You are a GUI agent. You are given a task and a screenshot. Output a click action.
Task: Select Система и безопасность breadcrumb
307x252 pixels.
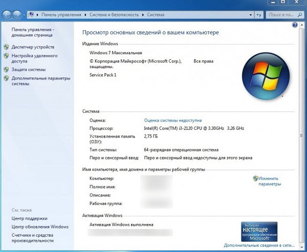click(114, 15)
